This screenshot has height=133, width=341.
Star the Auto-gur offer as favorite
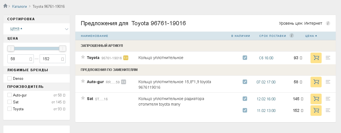click(83, 81)
